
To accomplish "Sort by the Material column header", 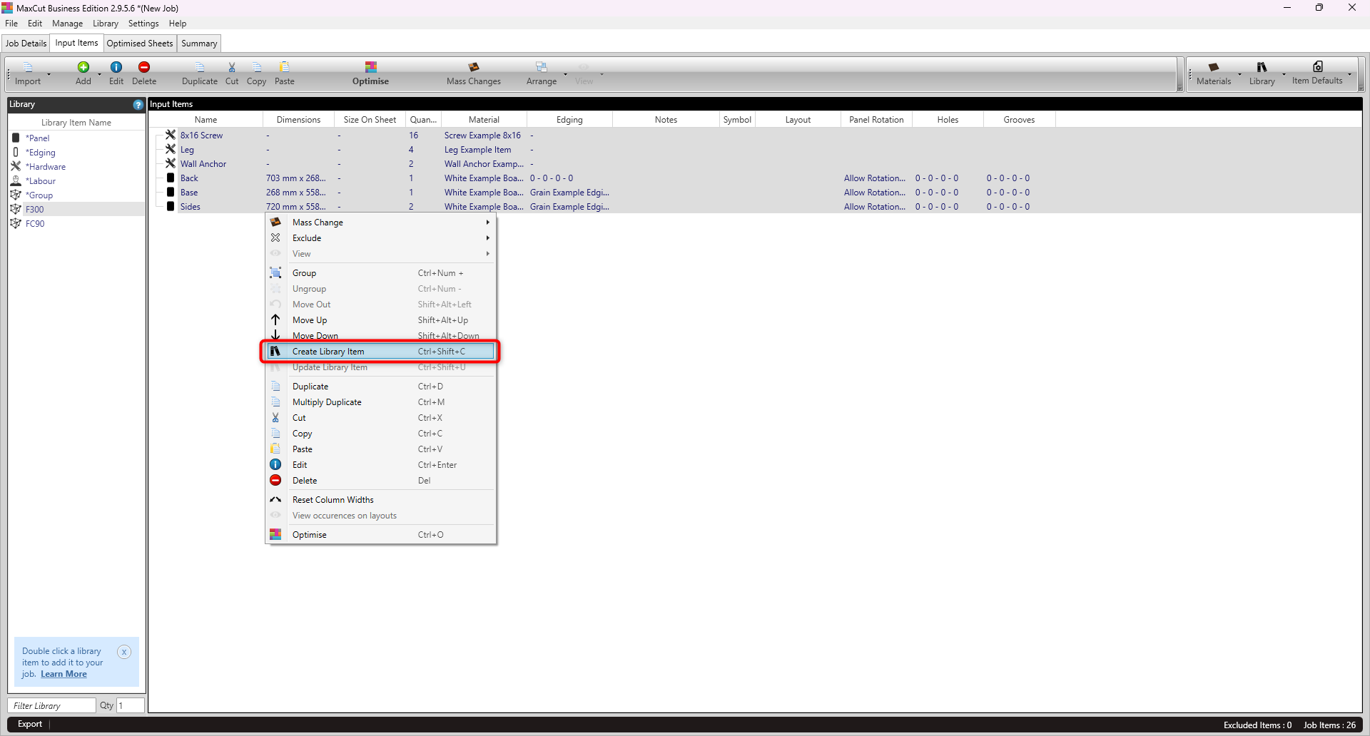I will point(484,120).
